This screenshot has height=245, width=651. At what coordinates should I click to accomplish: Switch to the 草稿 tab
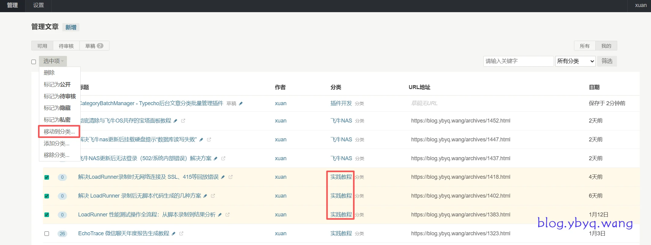(94, 46)
